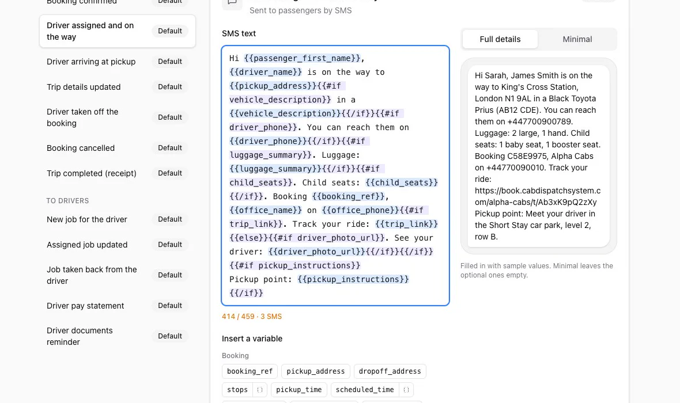Open 'Assigned job updated' template
This screenshot has width=680, height=403.
(118, 245)
